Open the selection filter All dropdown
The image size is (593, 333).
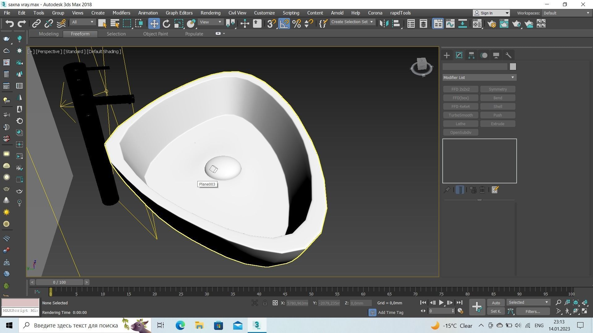[x=82, y=22]
